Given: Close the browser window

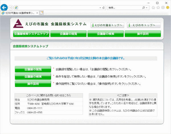Looking at the screenshot, I should click(x=166, y=3).
